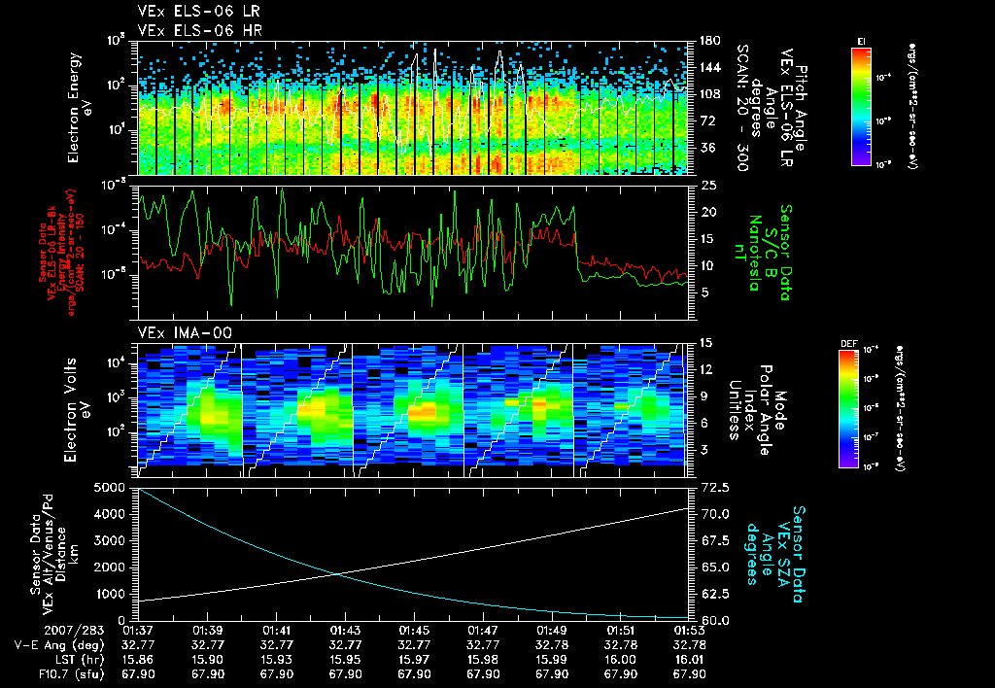Click the 5000 km altitude tick label
This screenshot has width=995, height=688.
(x=107, y=488)
